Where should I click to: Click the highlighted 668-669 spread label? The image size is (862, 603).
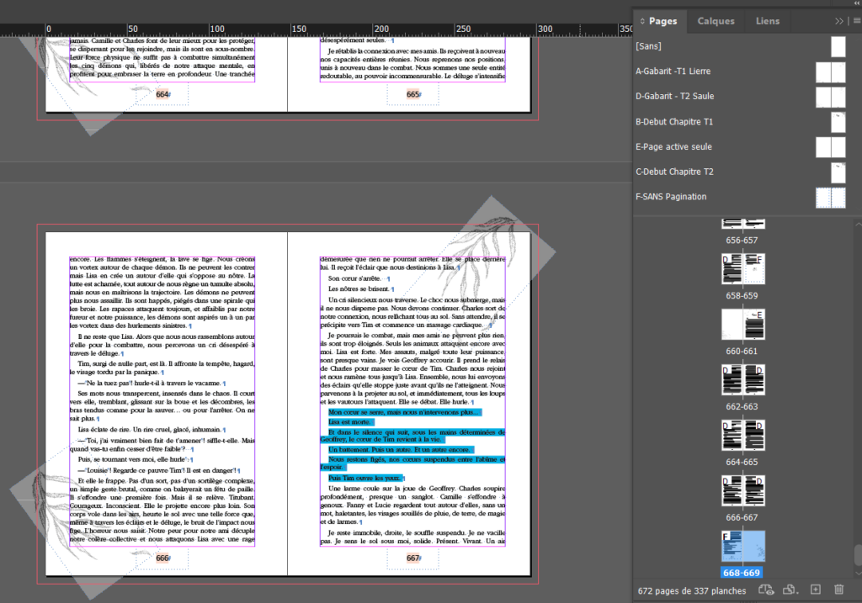tap(742, 573)
